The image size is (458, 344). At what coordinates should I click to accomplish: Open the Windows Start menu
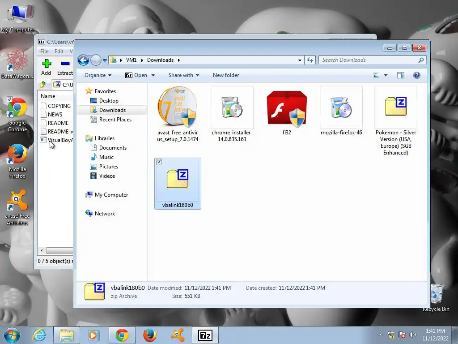(12, 335)
